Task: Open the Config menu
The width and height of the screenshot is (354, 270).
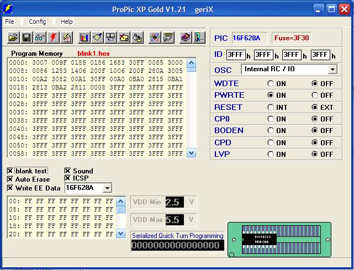Action: [x=38, y=22]
